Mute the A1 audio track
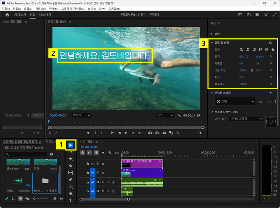Image resolution: width=280 pixels, height=208 pixels. (103, 182)
